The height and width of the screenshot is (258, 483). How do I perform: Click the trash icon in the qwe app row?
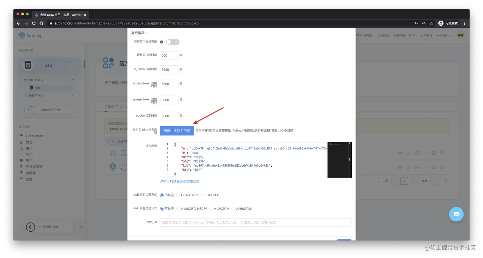pyautogui.click(x=442, y=153)
